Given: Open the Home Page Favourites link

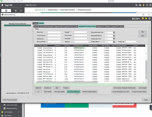Looking at the screenshot, I should tap(68, 10).
